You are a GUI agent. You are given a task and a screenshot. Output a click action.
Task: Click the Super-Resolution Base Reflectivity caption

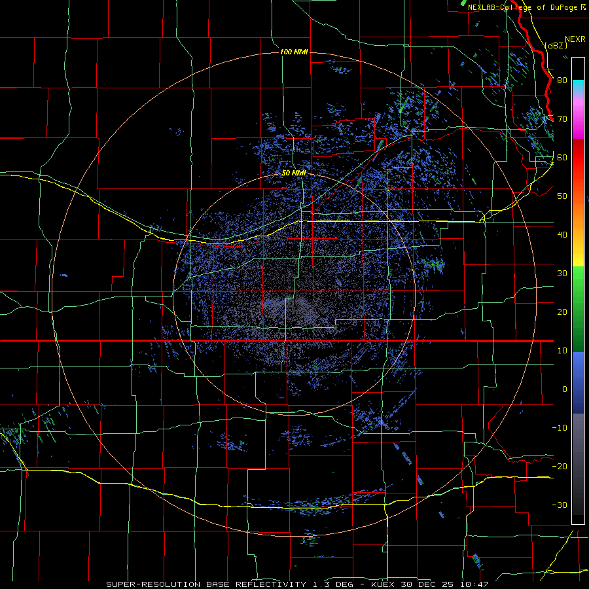pyautogui.click(x=205, y=584)
